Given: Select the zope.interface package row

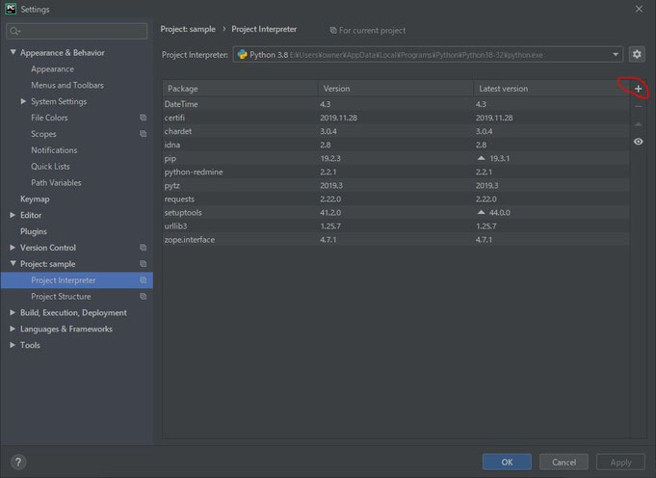Looking at the screenshot, I should tap(396, 240).
